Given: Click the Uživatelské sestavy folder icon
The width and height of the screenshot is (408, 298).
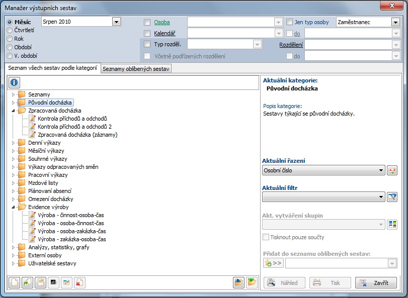Looking at the screenshot, I should click(x=22, y=263).
